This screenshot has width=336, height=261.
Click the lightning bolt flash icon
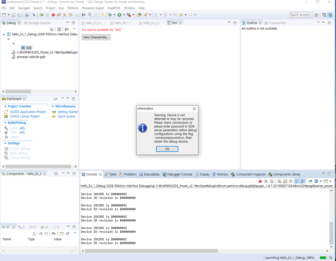click(x=103, y=15)
